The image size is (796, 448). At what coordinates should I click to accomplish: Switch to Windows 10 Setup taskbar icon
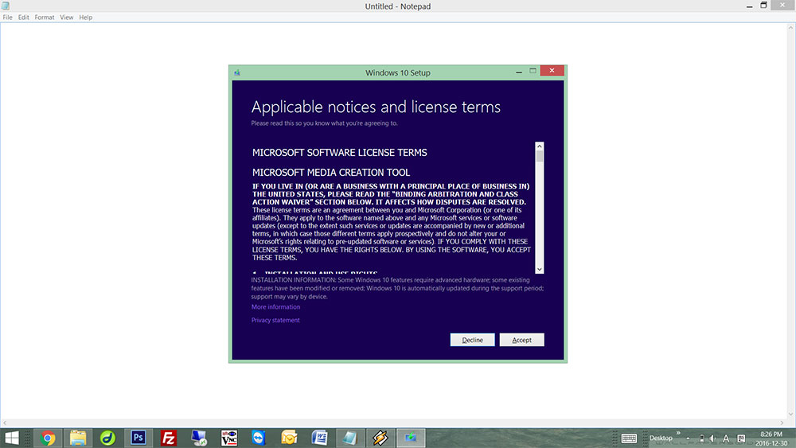[410, 438]
